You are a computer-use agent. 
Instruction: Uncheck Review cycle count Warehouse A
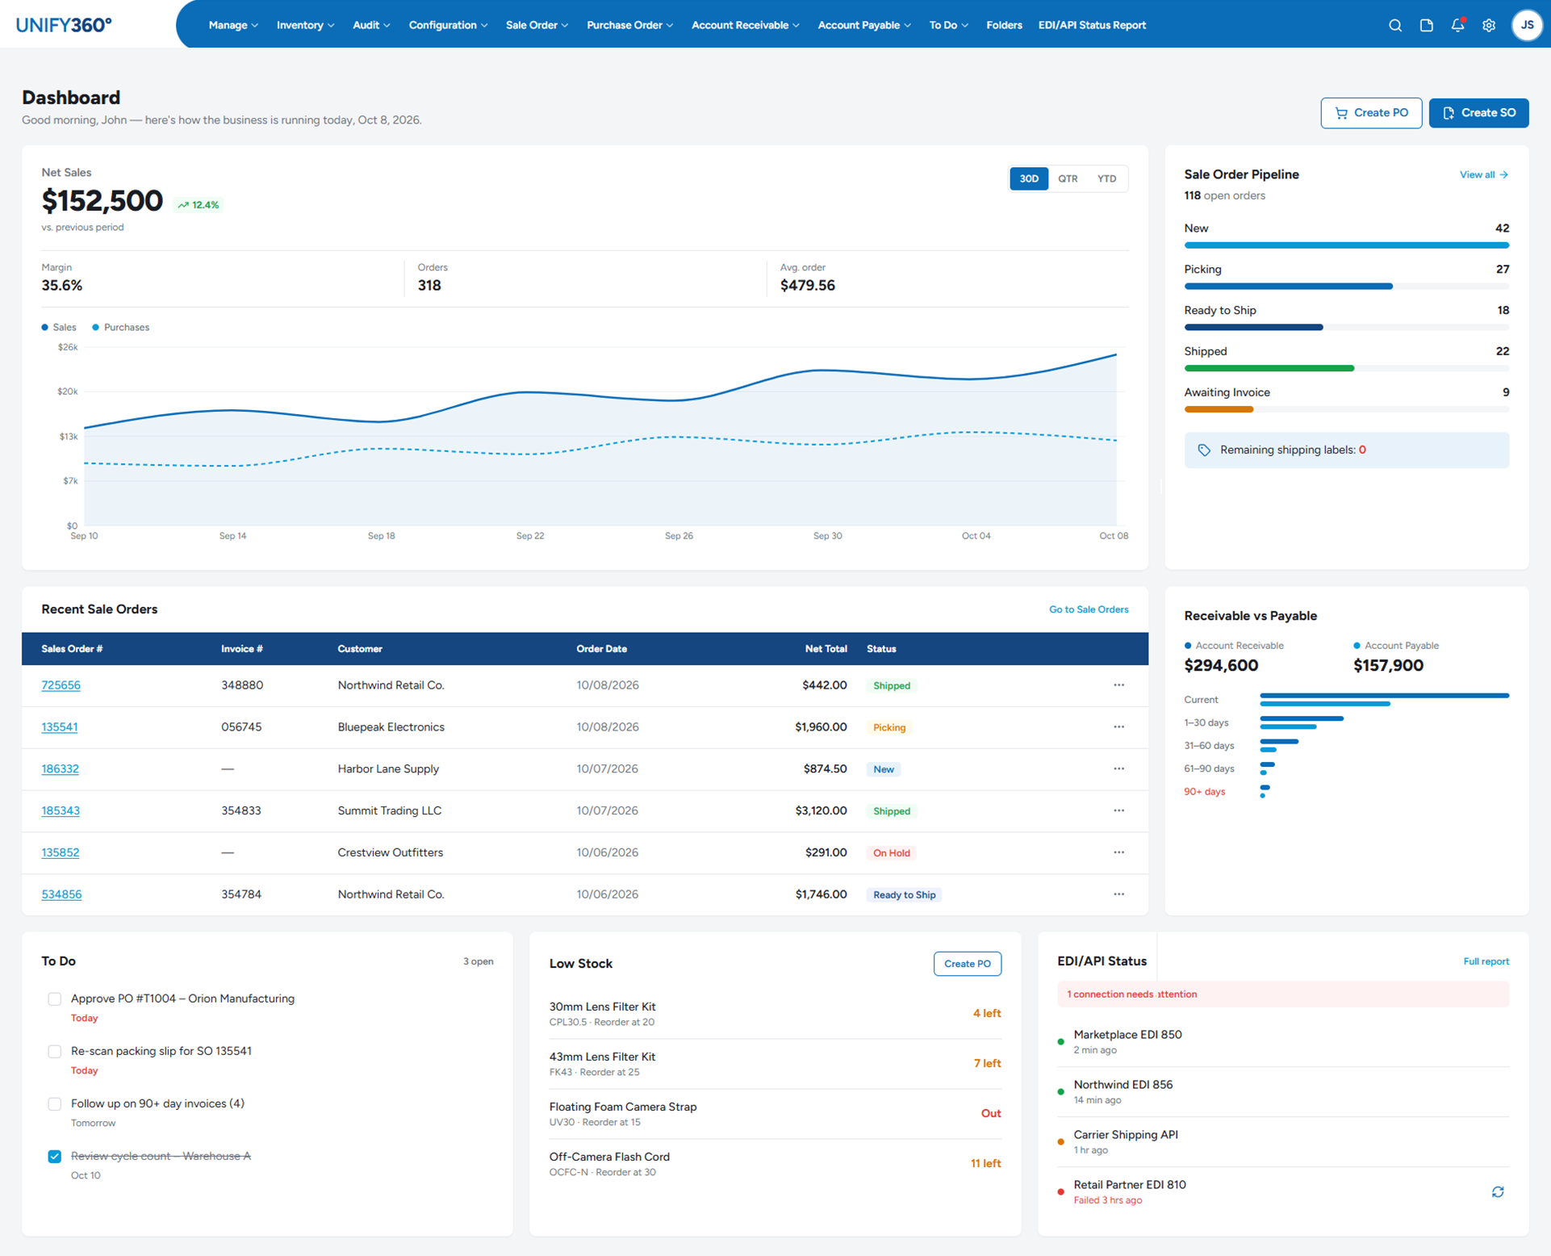pos(54,1156)
